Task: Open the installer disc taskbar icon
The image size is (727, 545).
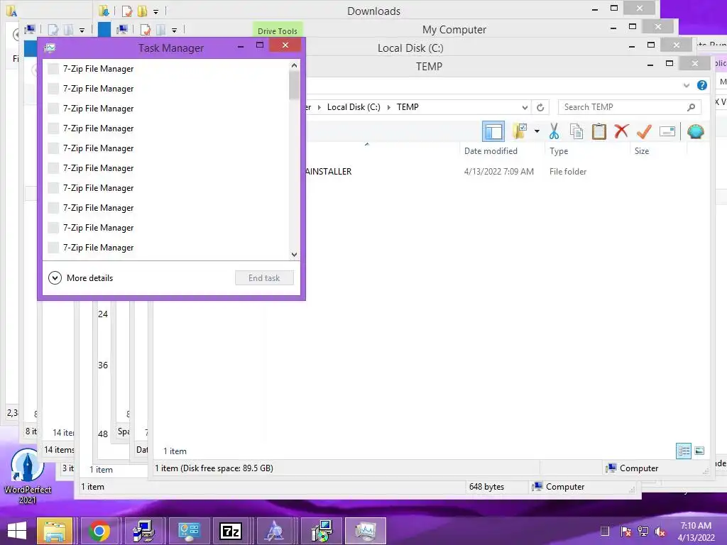Action: click(322, 531)
